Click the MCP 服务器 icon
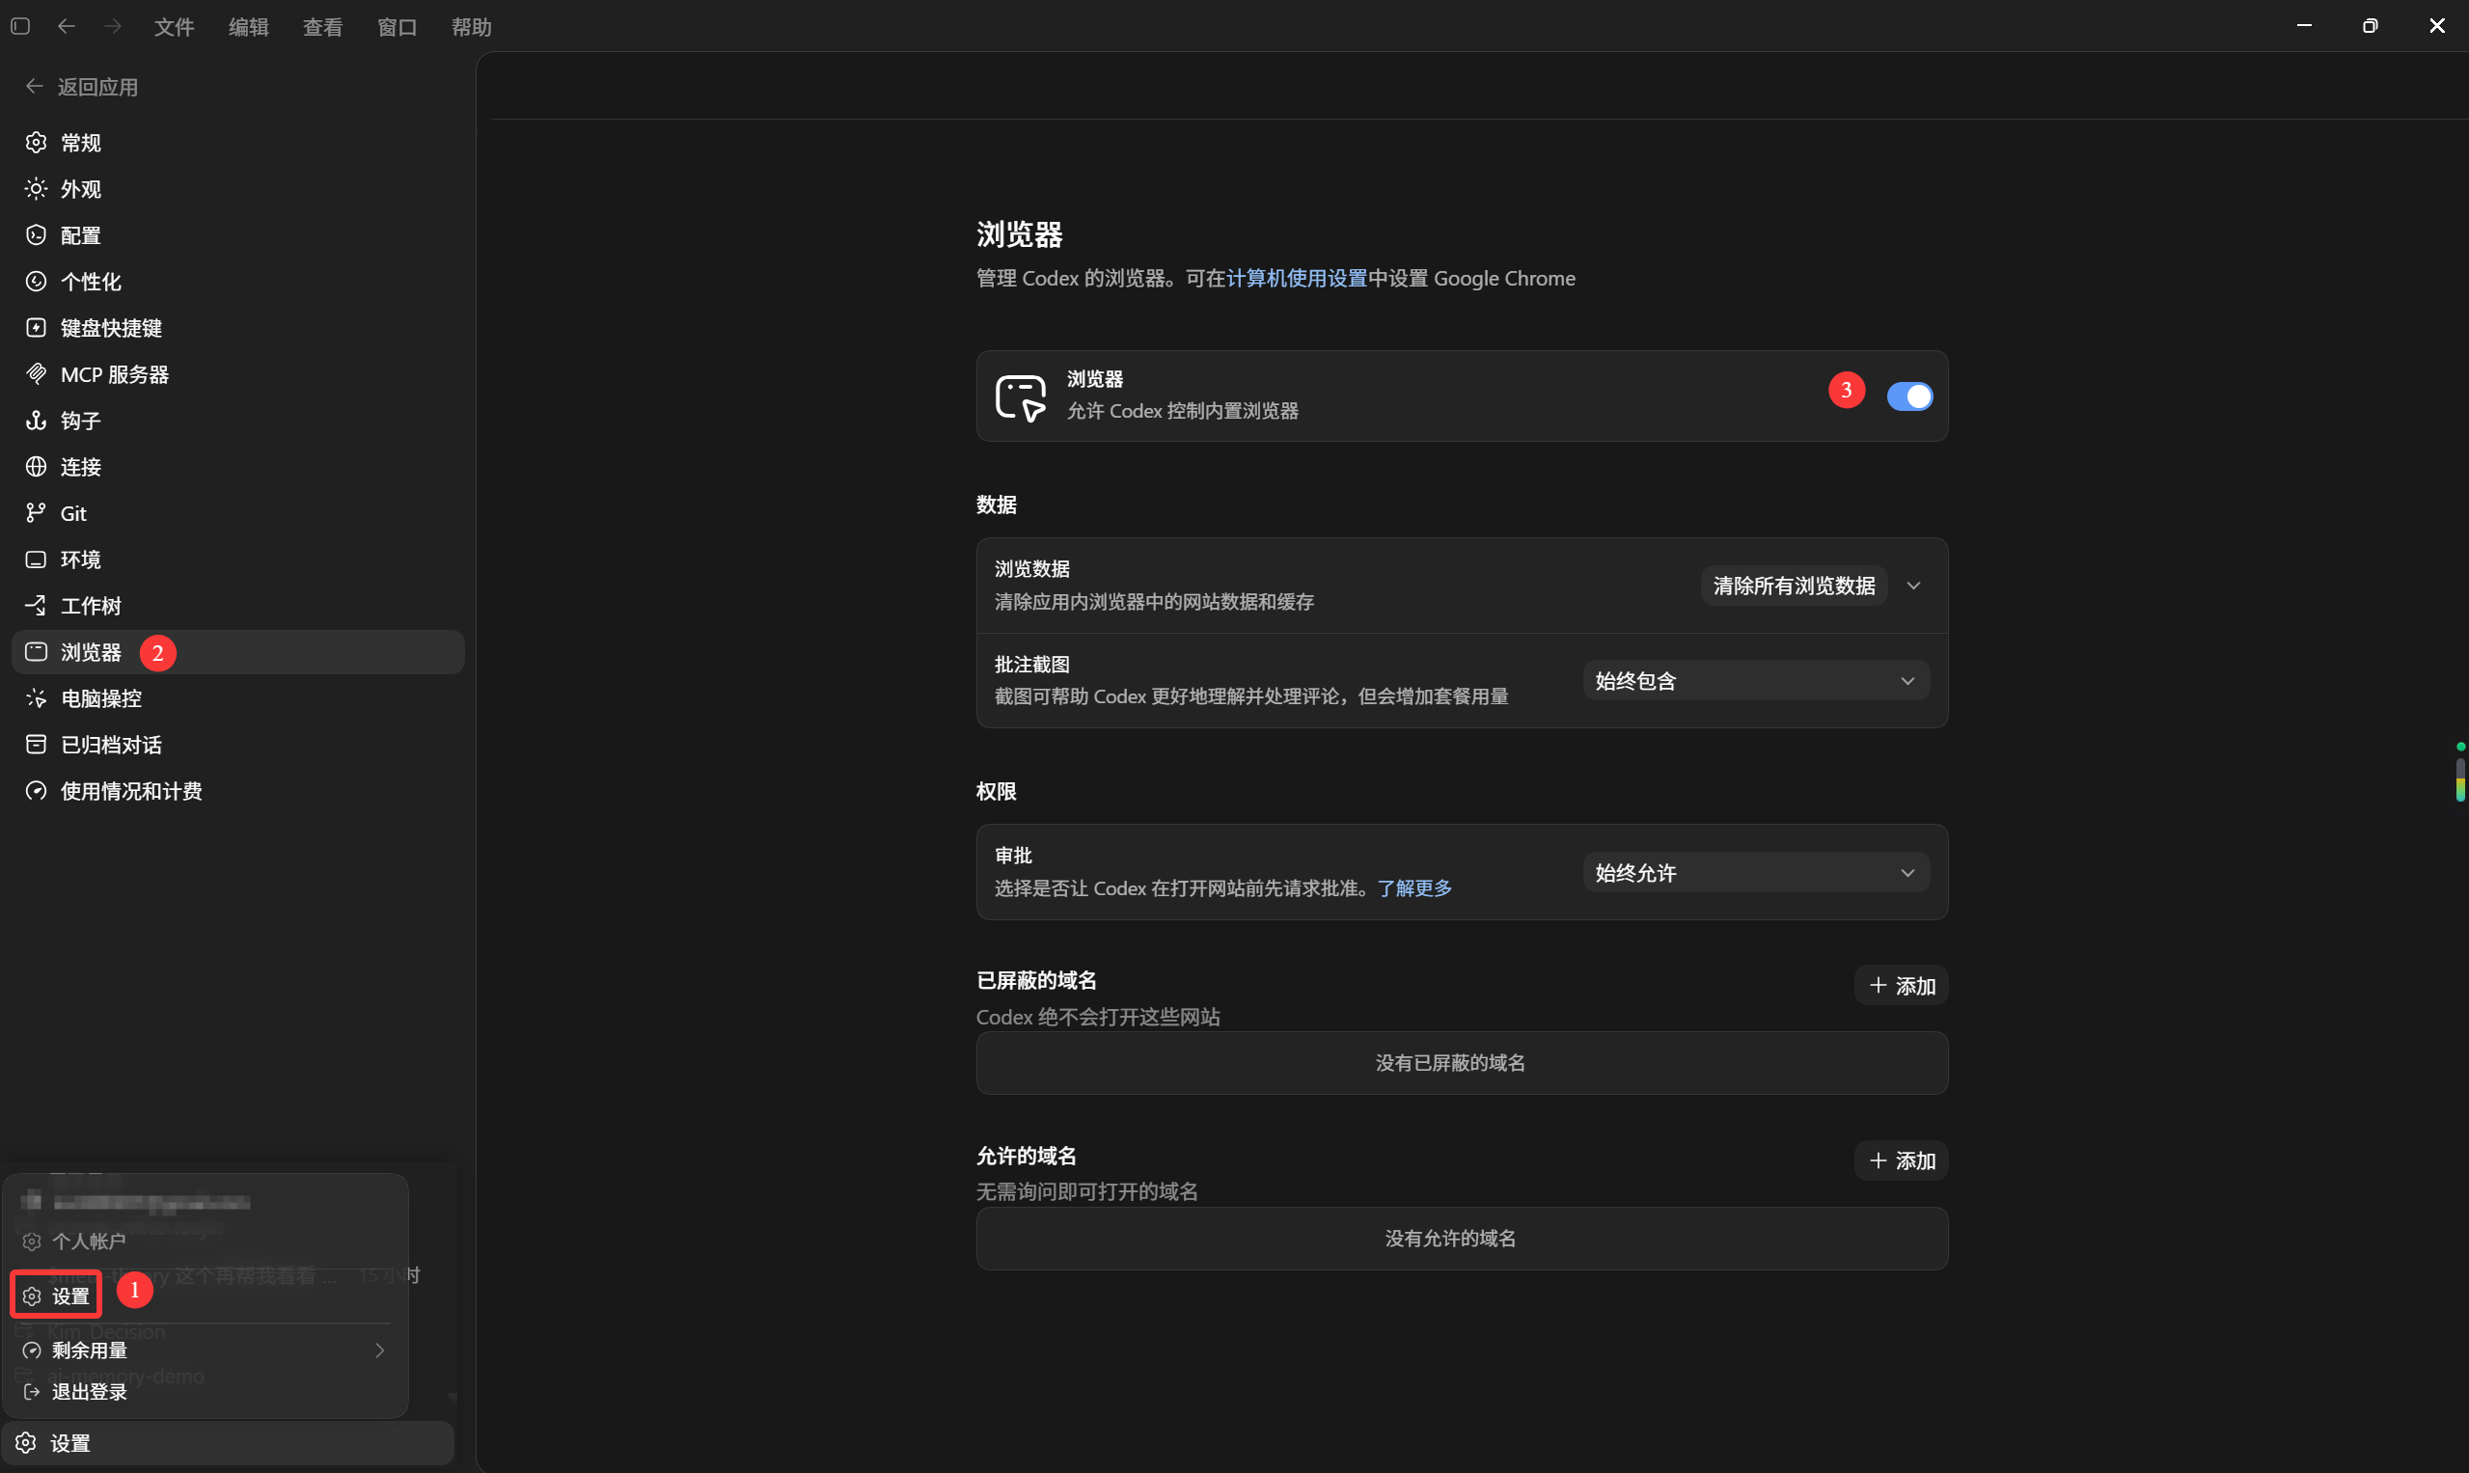The height and width of the screenshot is (1473, 2469). [x=36, y=374]
